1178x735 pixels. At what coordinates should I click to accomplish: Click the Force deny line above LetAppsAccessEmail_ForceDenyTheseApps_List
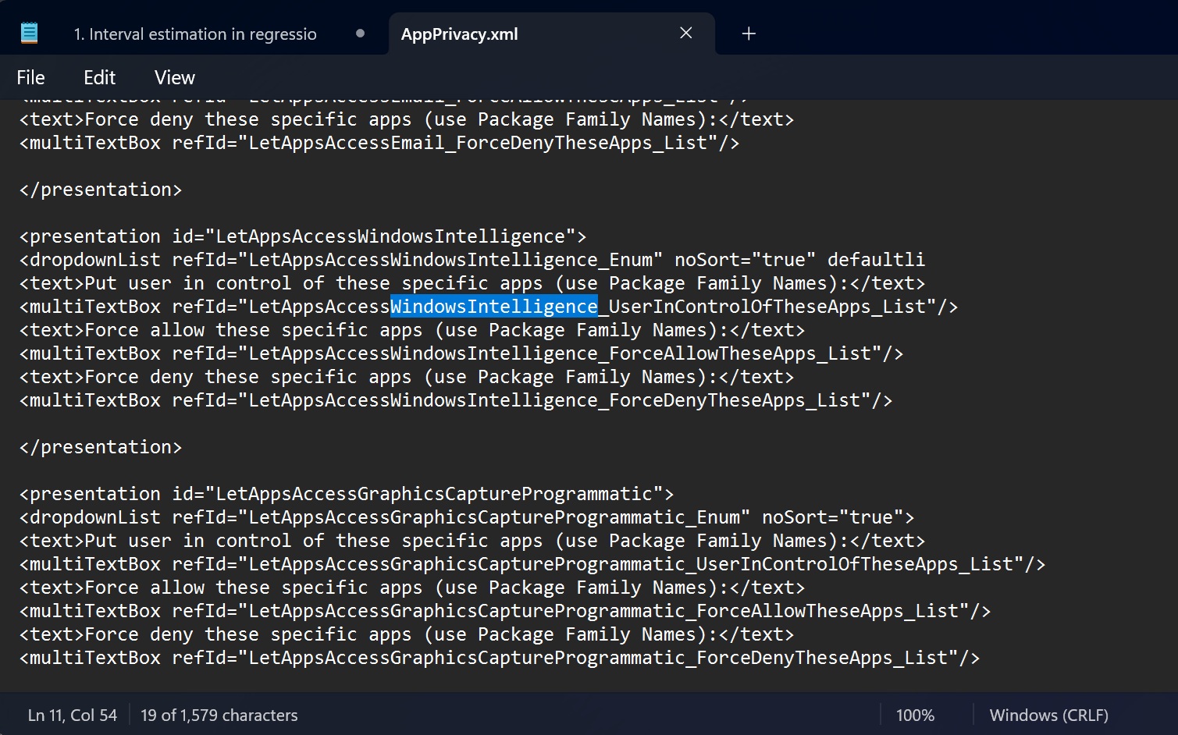pyautogui.click(x=407, y=119)
